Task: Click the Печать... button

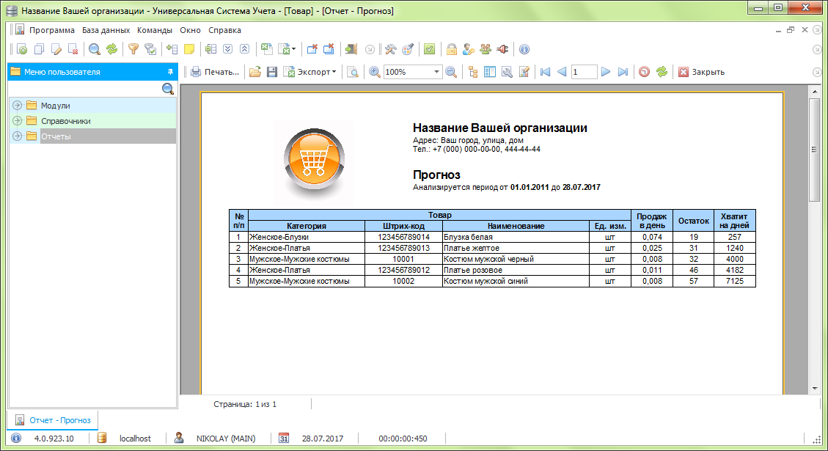Action: coord(215,72)
